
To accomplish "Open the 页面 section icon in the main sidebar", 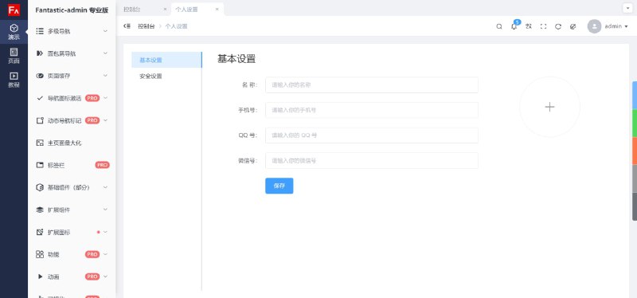I will (14, 52).
